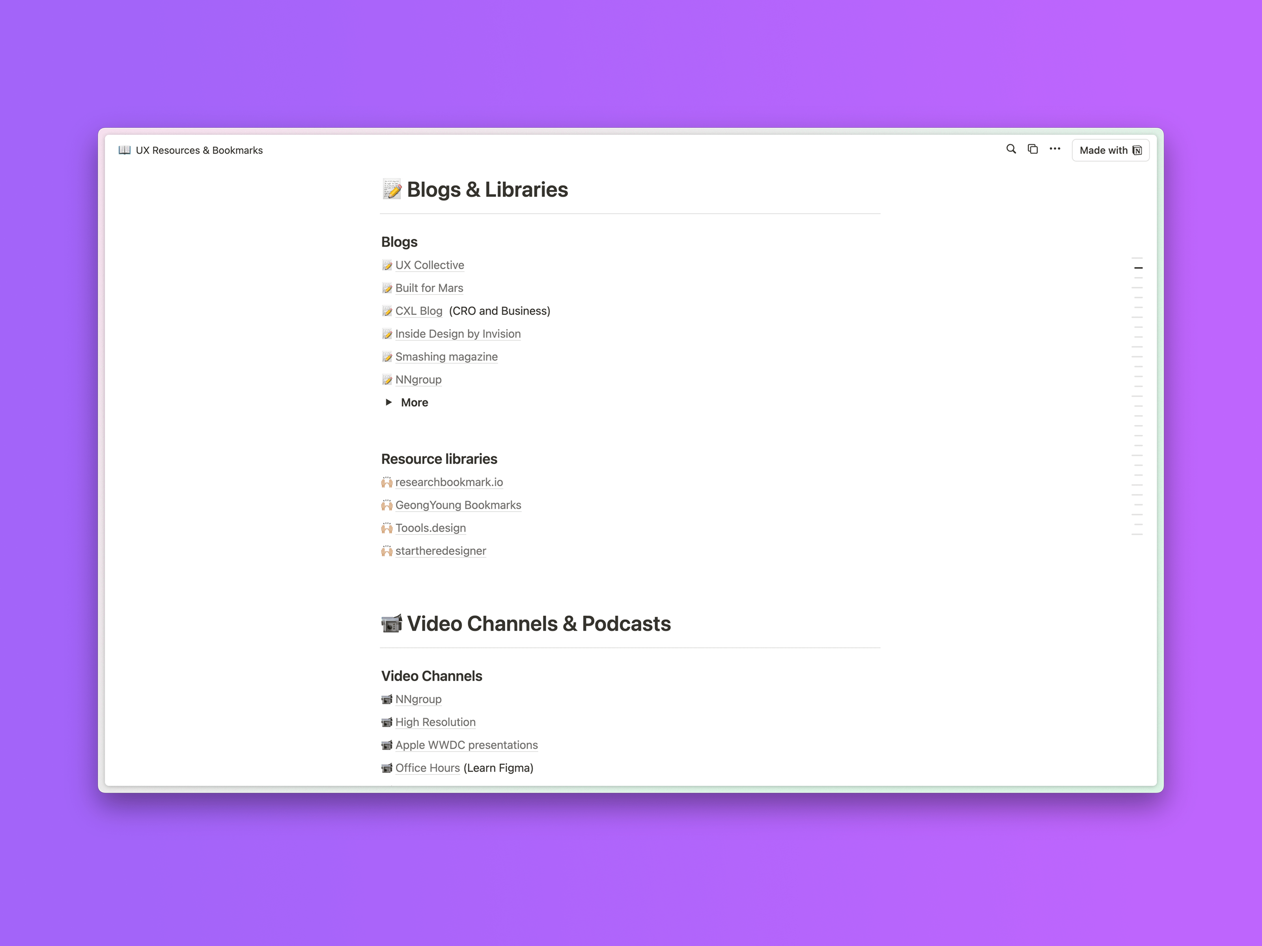Screen dimensions: 1262x946
Task: Open the Toools.design link
Action: click(x=430, y=528)
